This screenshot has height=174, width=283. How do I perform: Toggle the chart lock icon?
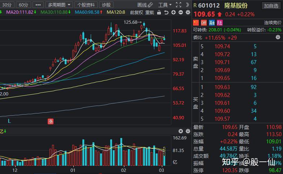click(159, 12)
